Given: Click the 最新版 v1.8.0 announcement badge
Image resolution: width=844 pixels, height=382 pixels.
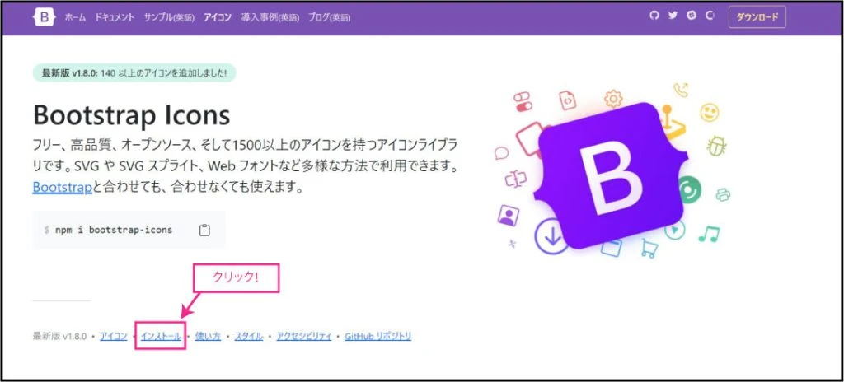Looking at the screenshot, I should click(134, 73).
